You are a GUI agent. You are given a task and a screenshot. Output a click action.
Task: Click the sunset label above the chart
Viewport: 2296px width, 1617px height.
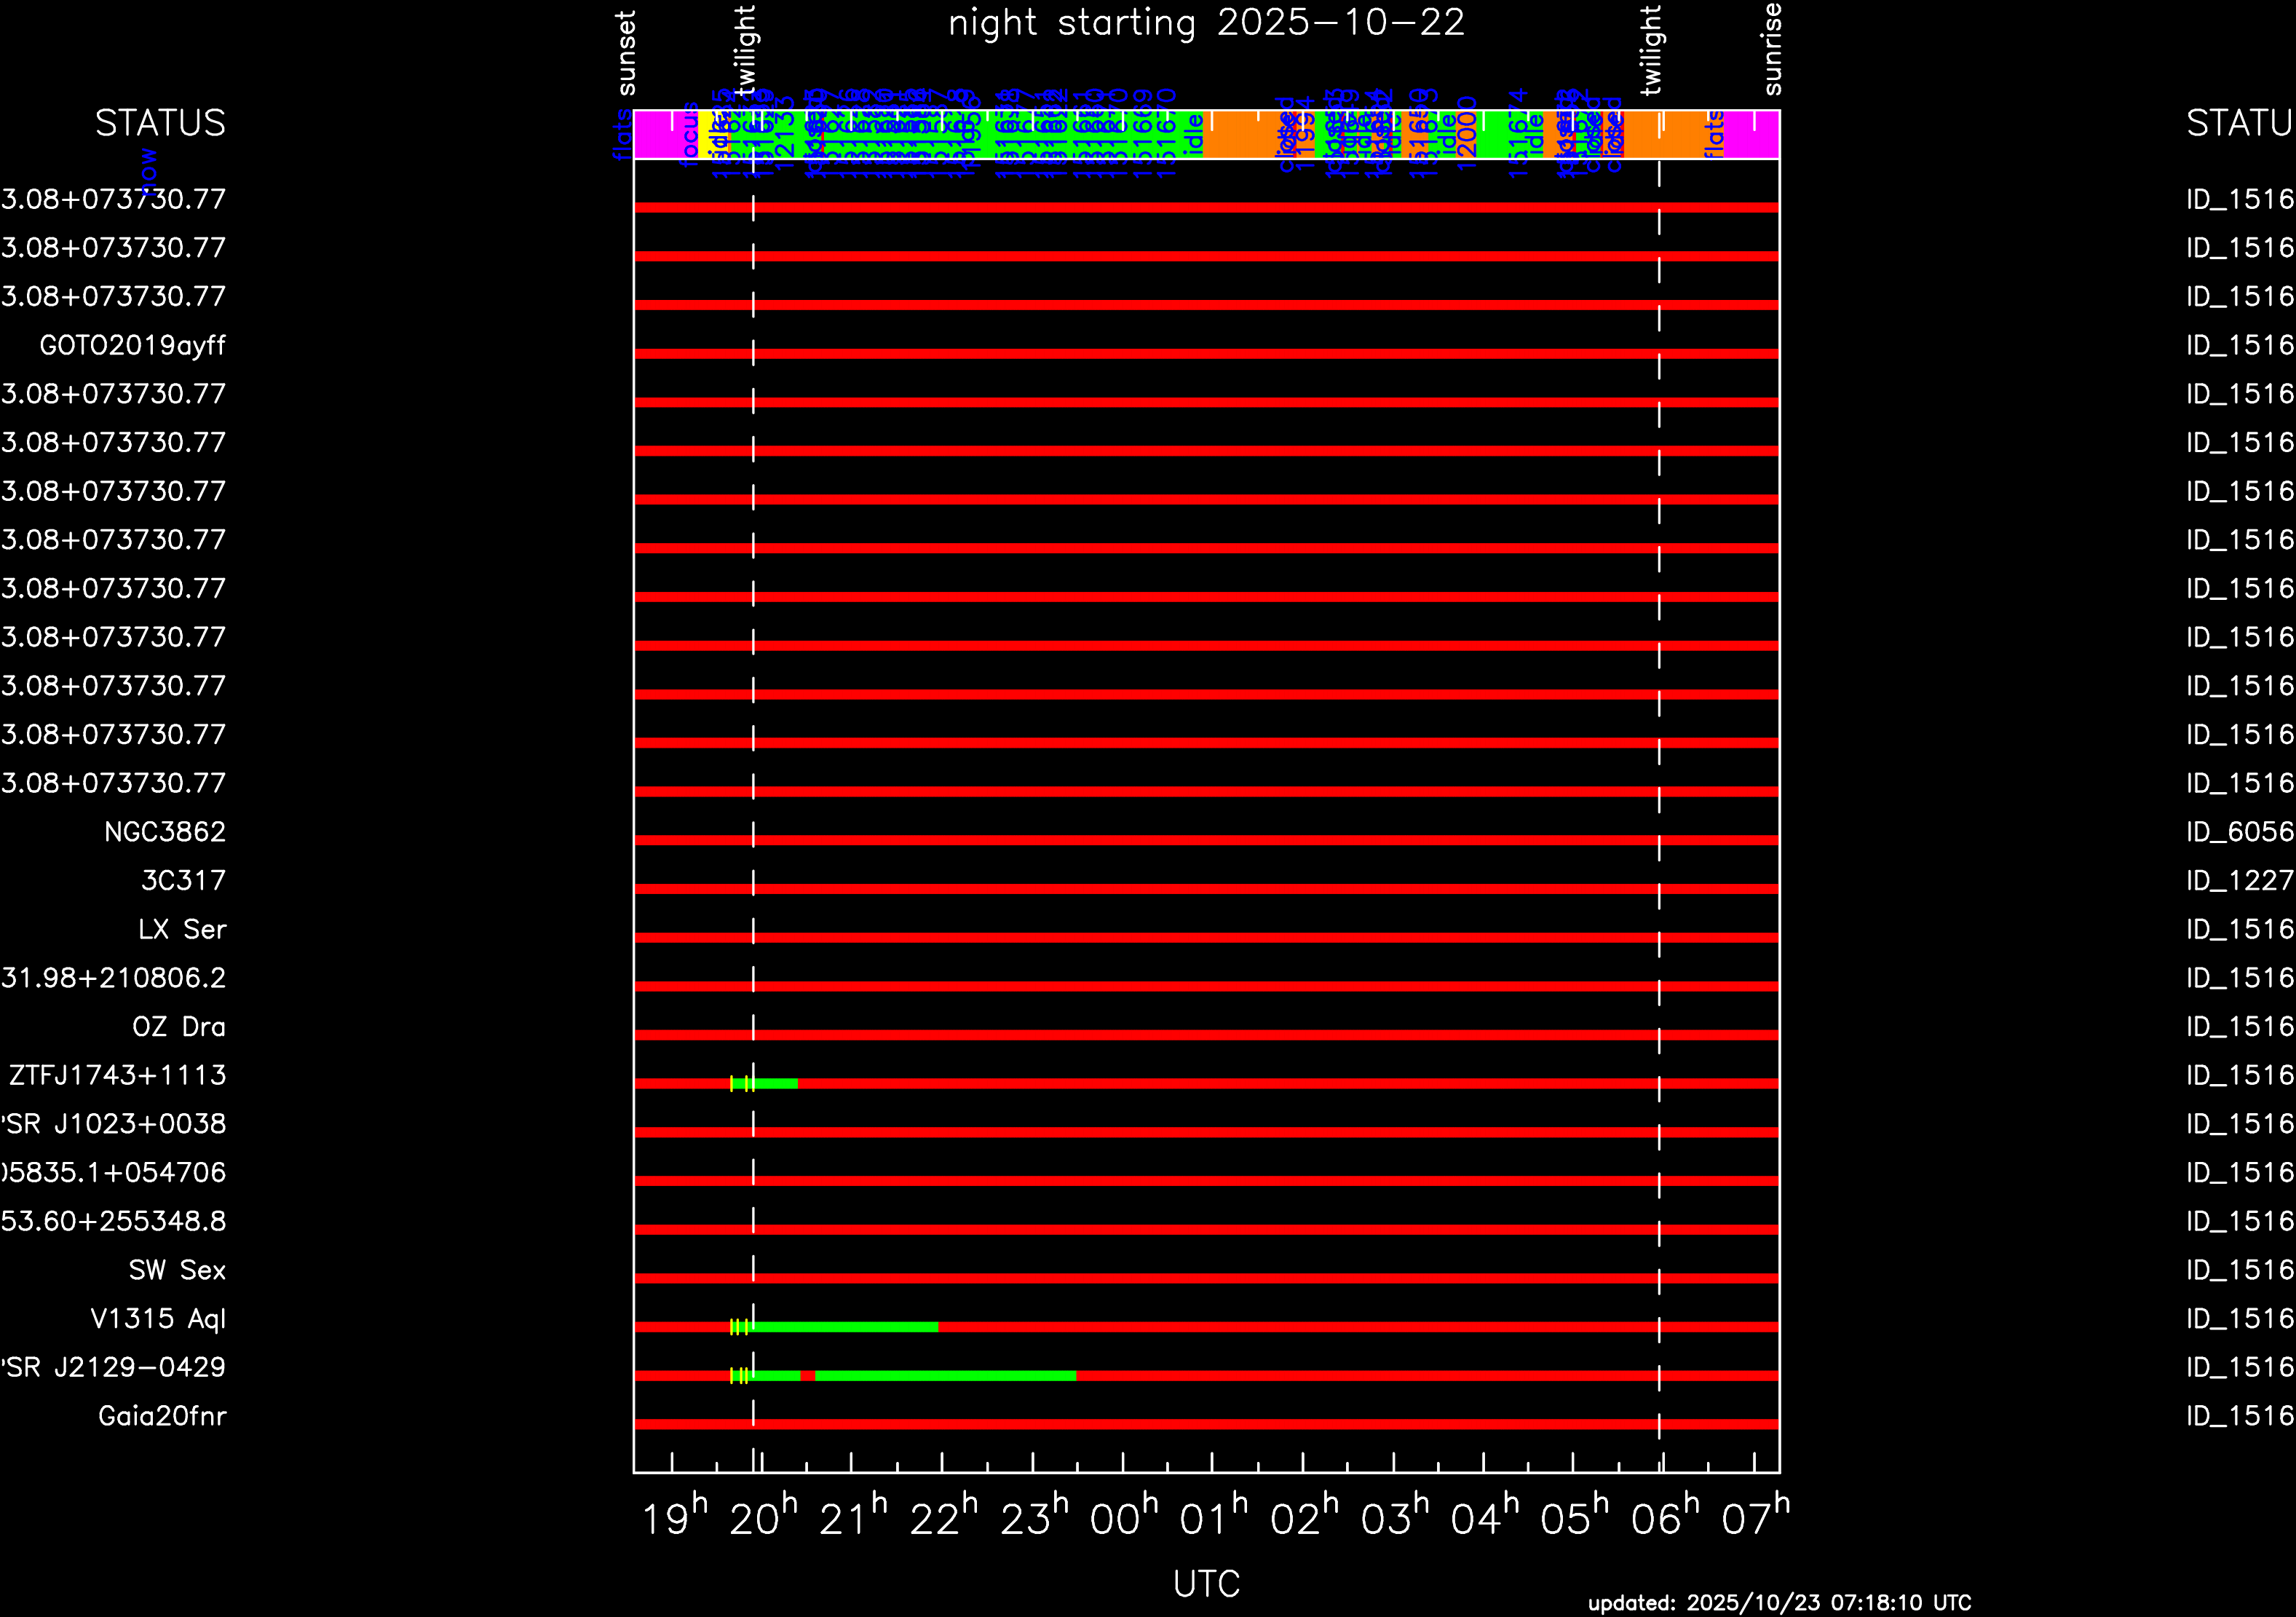pos(626,52)
